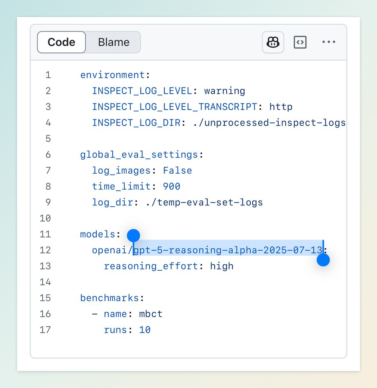The width and height of the screenshot is (377, 388).
Task: Switch to the Code tab
Action: [61, 42]
